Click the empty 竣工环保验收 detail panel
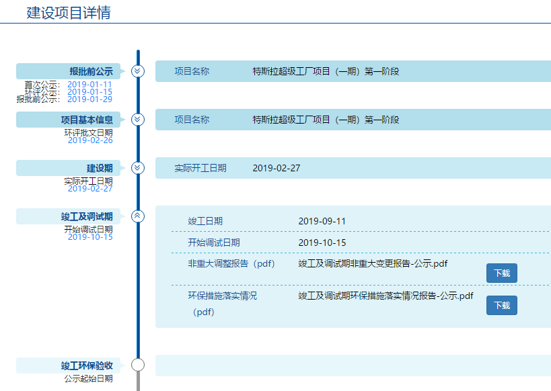The width and height of the screenshot is (551, 391). tap(353, 365)
